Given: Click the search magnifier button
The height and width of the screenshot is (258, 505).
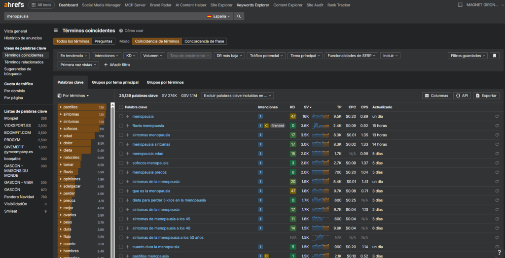Looking at the screenshot, I should pyautogui.click(x=239, y=16).
